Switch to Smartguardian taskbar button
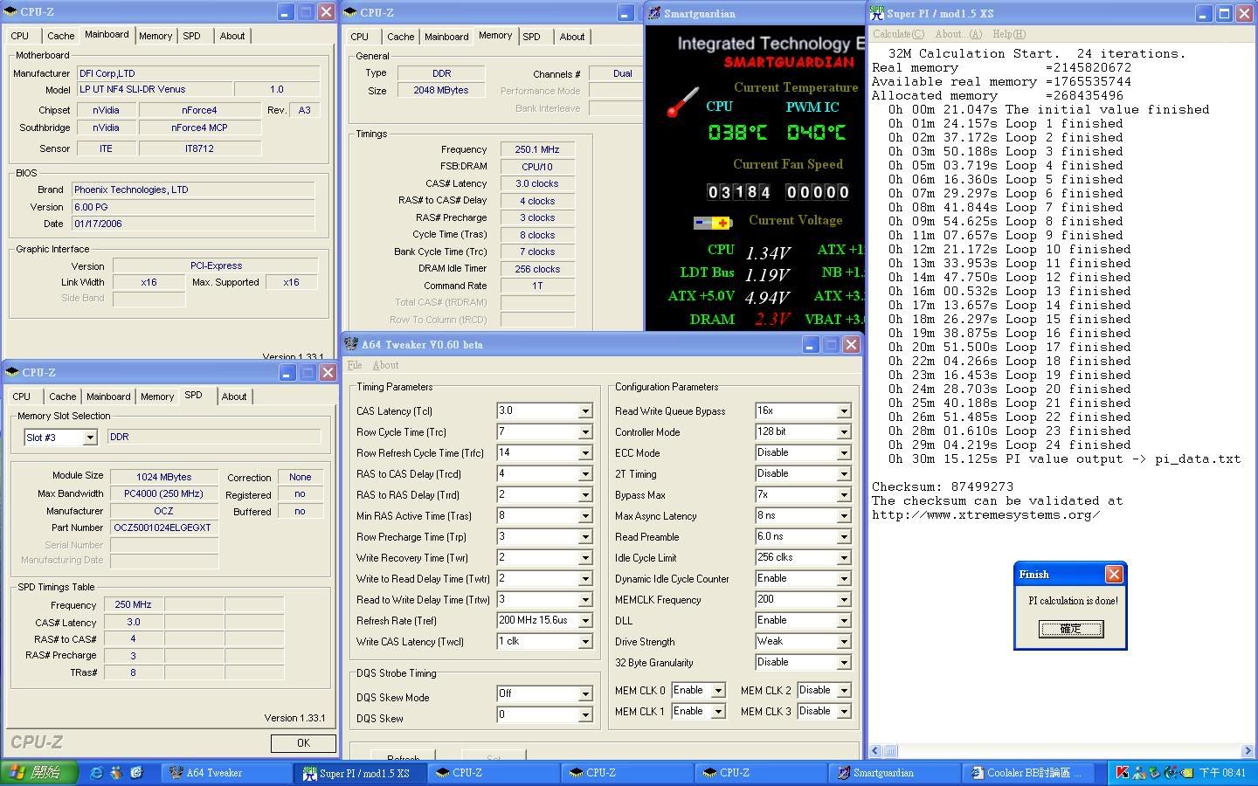This screenshot has width=1258, height=786. click(x=895, y=773)
